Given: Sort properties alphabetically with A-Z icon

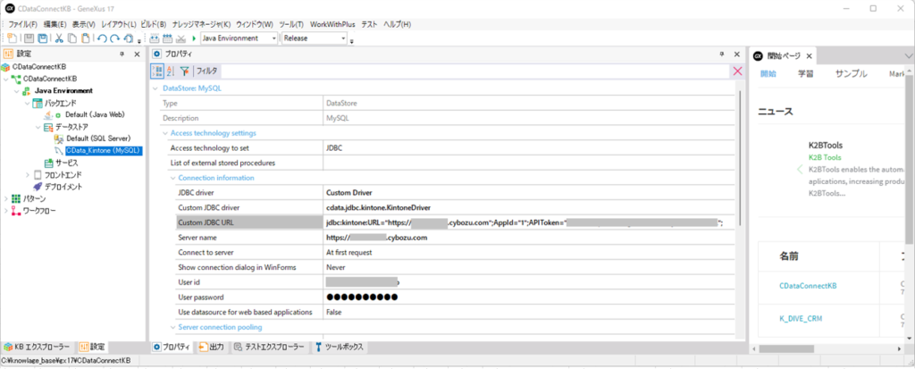Looking at the screenshot, I should 171,71.
